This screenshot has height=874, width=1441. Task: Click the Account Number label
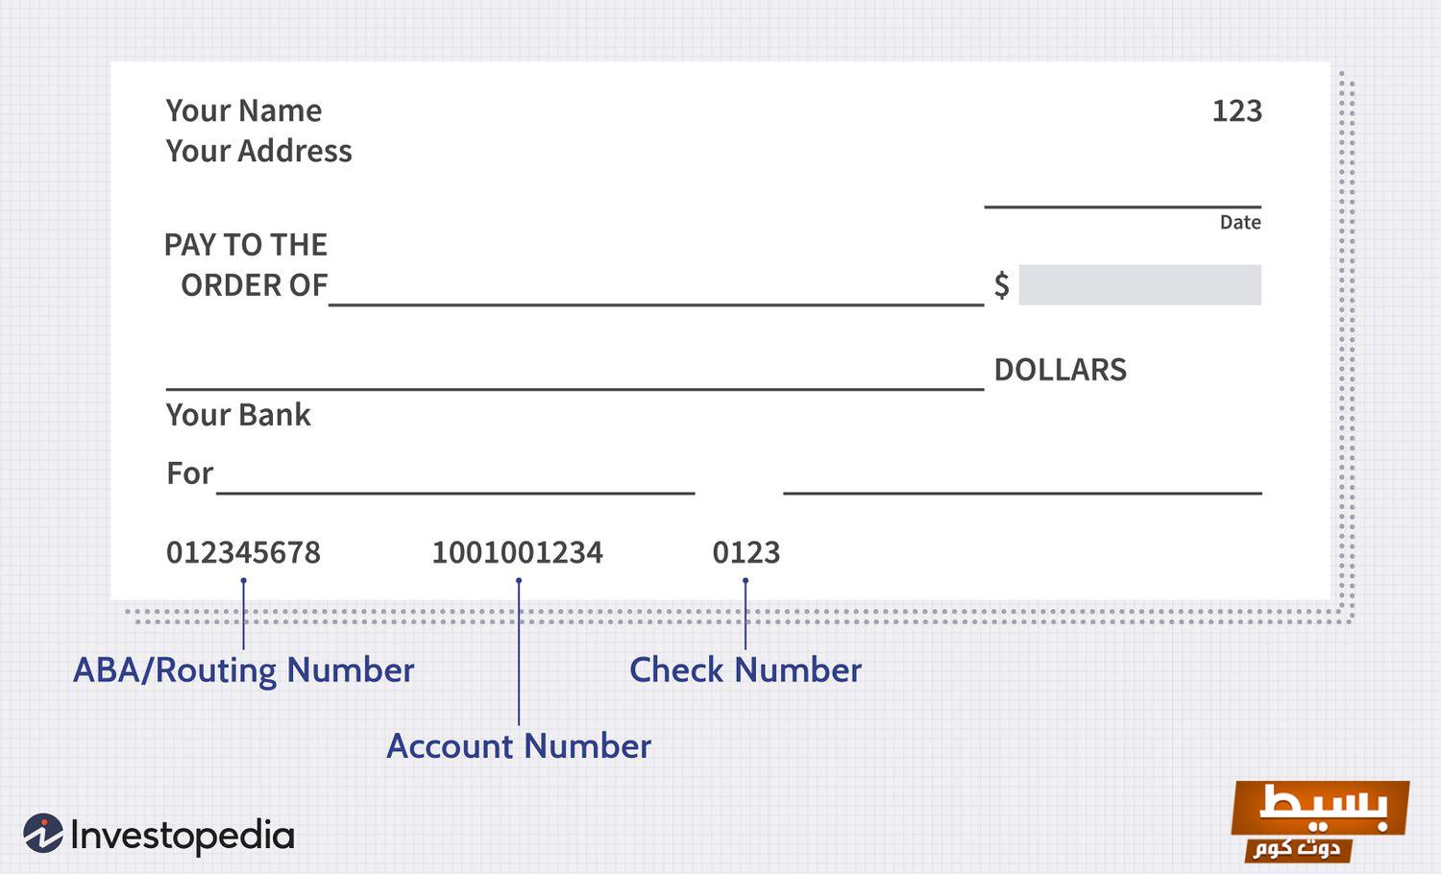[519, 746]
